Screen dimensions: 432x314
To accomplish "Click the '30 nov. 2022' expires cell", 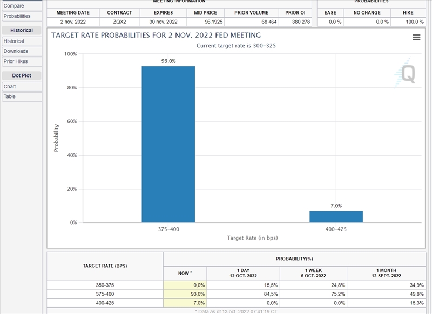I will pyautogui.click(x=164, y=22).
